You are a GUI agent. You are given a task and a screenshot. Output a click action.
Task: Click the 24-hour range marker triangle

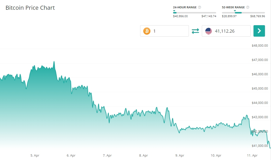174,11
